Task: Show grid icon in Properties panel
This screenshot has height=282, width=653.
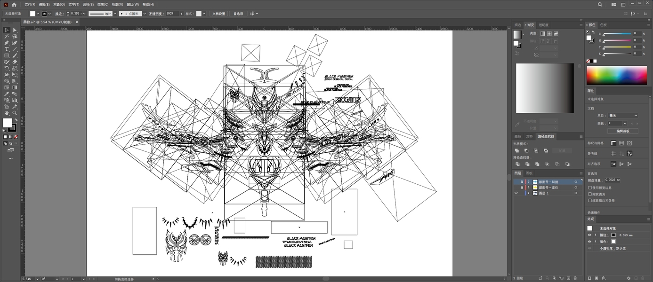Action: pyautogui.click(x=621, y=143)
